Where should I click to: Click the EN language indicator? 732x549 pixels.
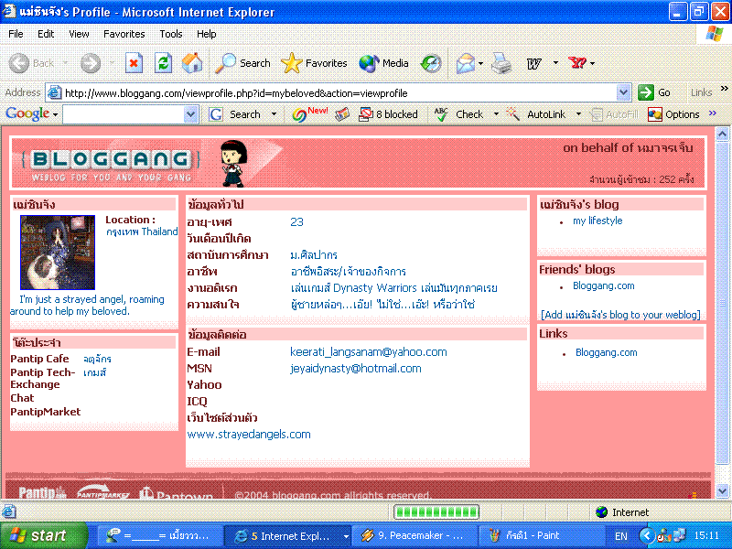click(x=621, y=536)
